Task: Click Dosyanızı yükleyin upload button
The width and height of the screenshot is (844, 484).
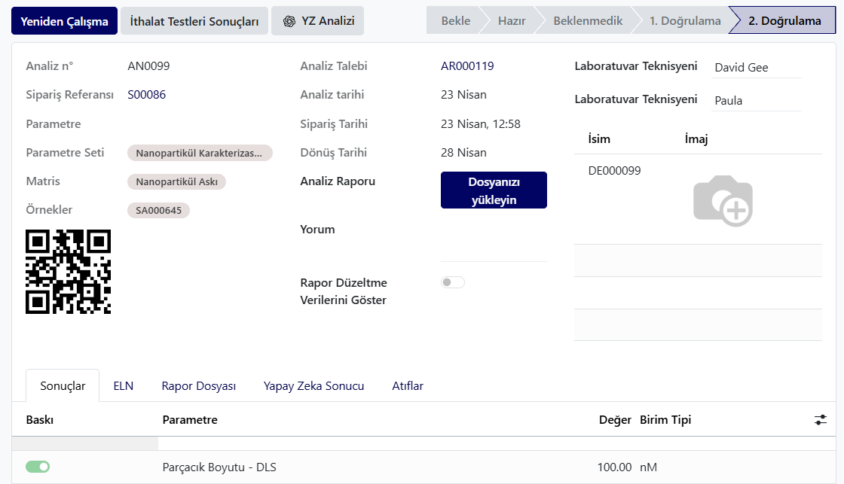Action: (494, 190)
